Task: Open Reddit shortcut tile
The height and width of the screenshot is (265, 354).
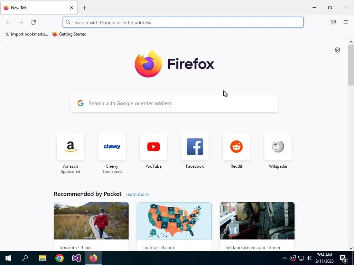Action: click(236, 147)
